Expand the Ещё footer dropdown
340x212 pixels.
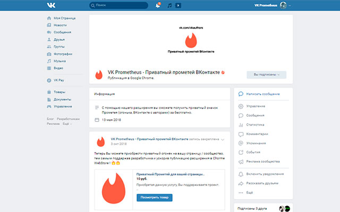tap(67, 123)
